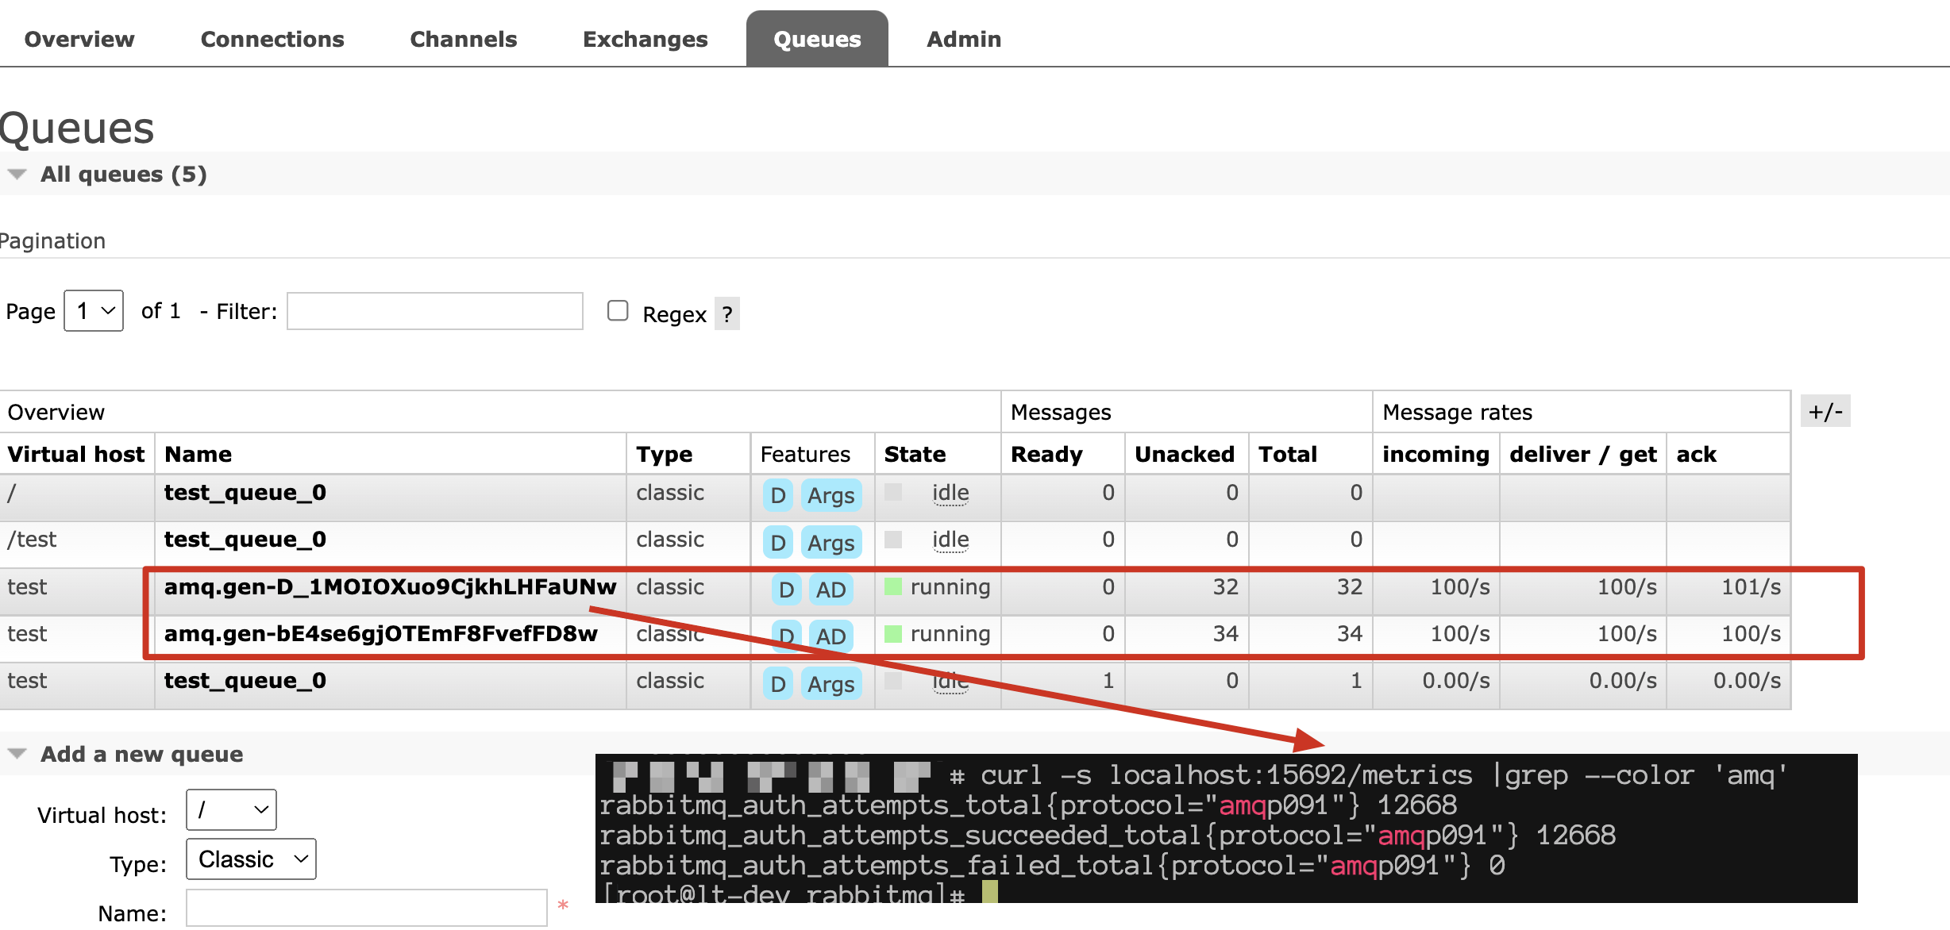Viewport: 1950px width, 930px height.
Task: Click Args badge of test vhost test_queue_0
Action: click(831, 683)
